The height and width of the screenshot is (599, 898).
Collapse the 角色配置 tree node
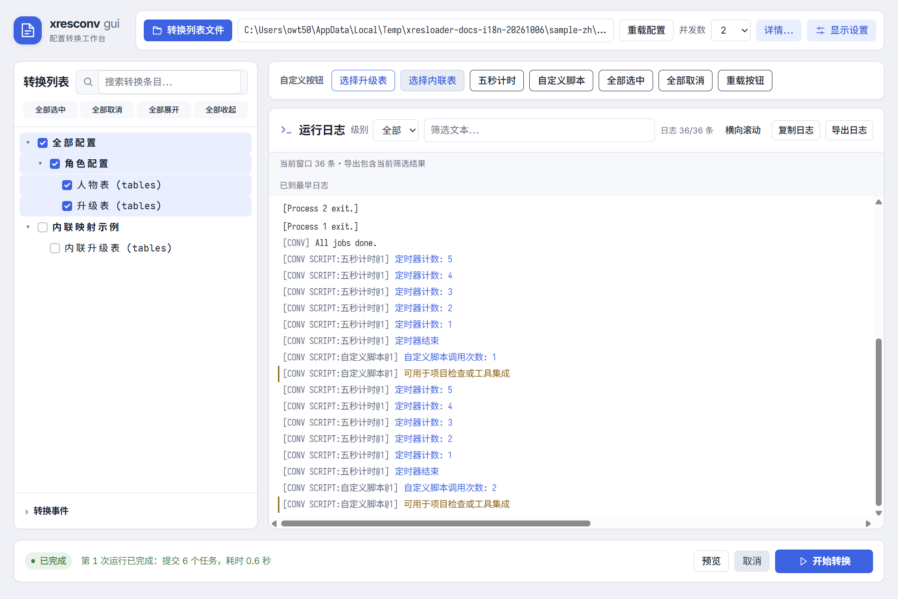tap(40, 164)
